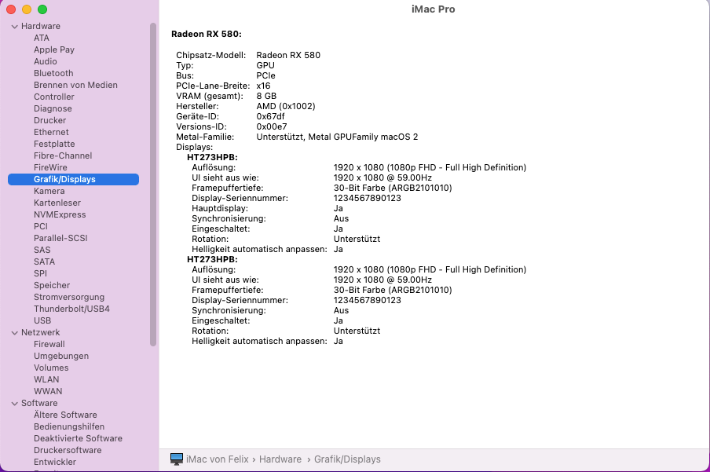
Task: Click the VRAM value 8 GB
Action: [x=266, y=96]
